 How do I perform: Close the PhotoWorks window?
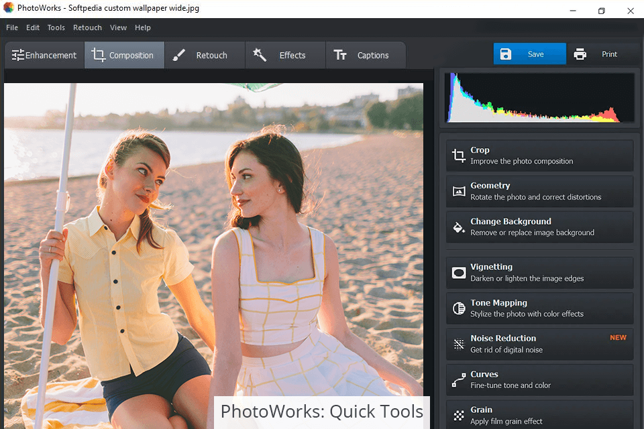[631, 11]
